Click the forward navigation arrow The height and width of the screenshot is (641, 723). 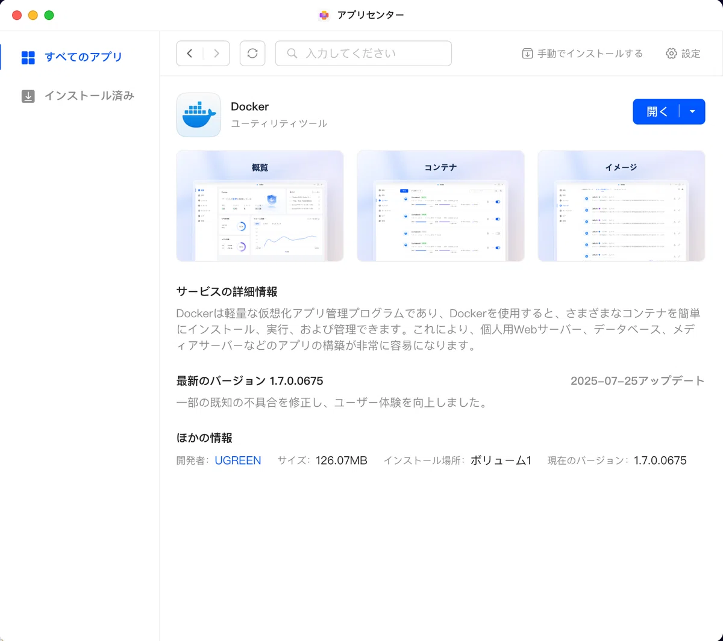tap(216, 54)
